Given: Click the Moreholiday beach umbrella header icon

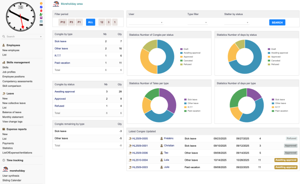Looking at the screenshot, I should pos(56,4).
